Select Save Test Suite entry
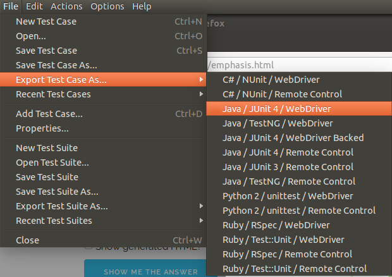The width and height of the screenshot is (392, 277). 103,177
